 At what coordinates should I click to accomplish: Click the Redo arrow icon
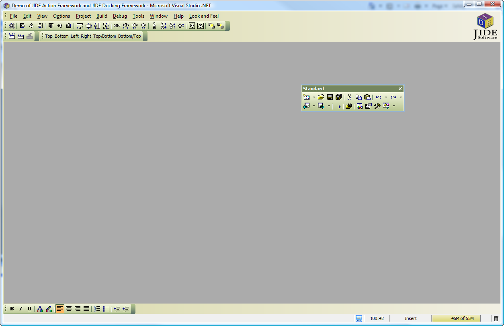393,97
